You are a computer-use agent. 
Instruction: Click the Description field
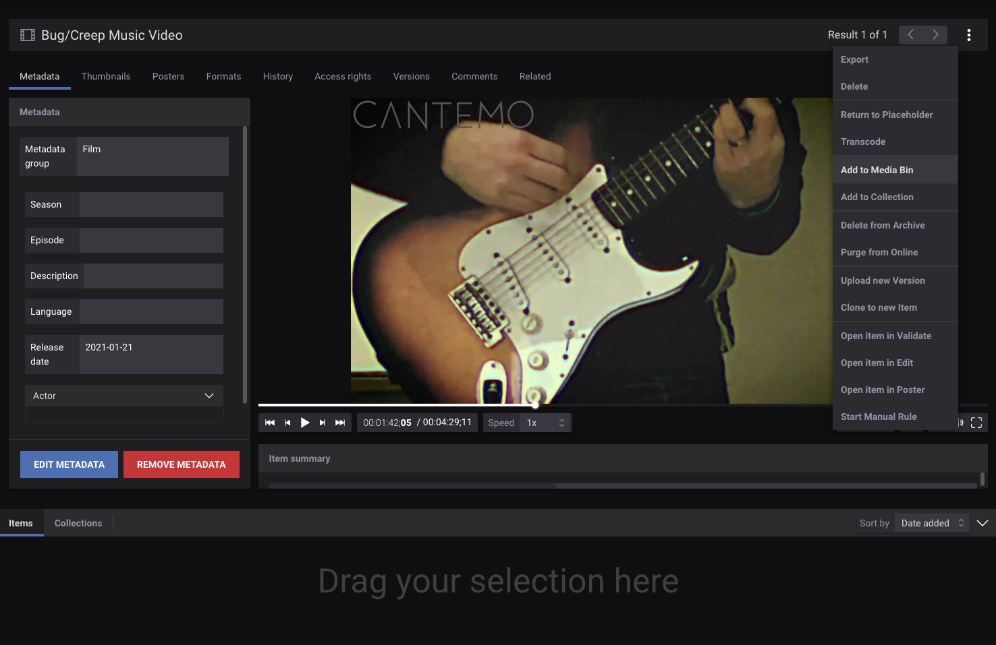pyautogui.click(x=153, y=276)
